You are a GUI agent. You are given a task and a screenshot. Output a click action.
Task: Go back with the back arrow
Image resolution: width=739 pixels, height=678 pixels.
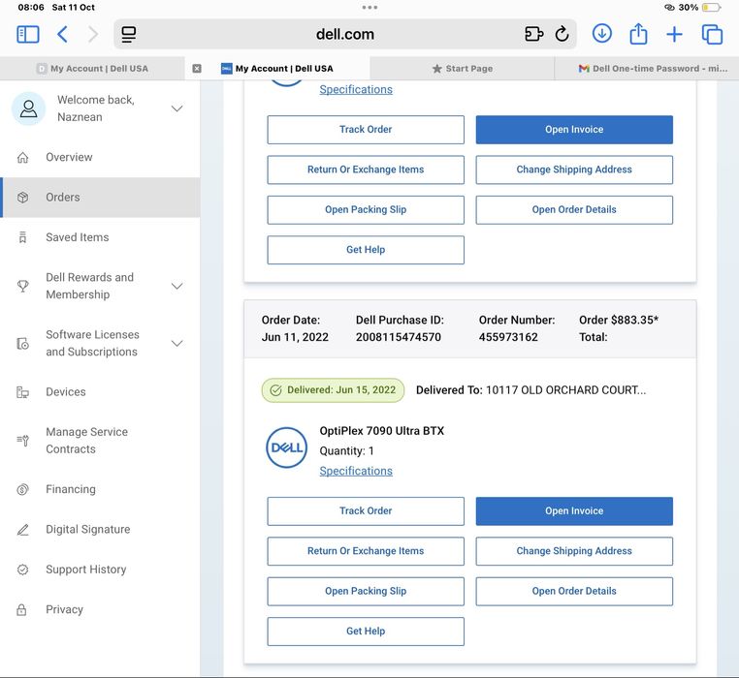(62, 34)
